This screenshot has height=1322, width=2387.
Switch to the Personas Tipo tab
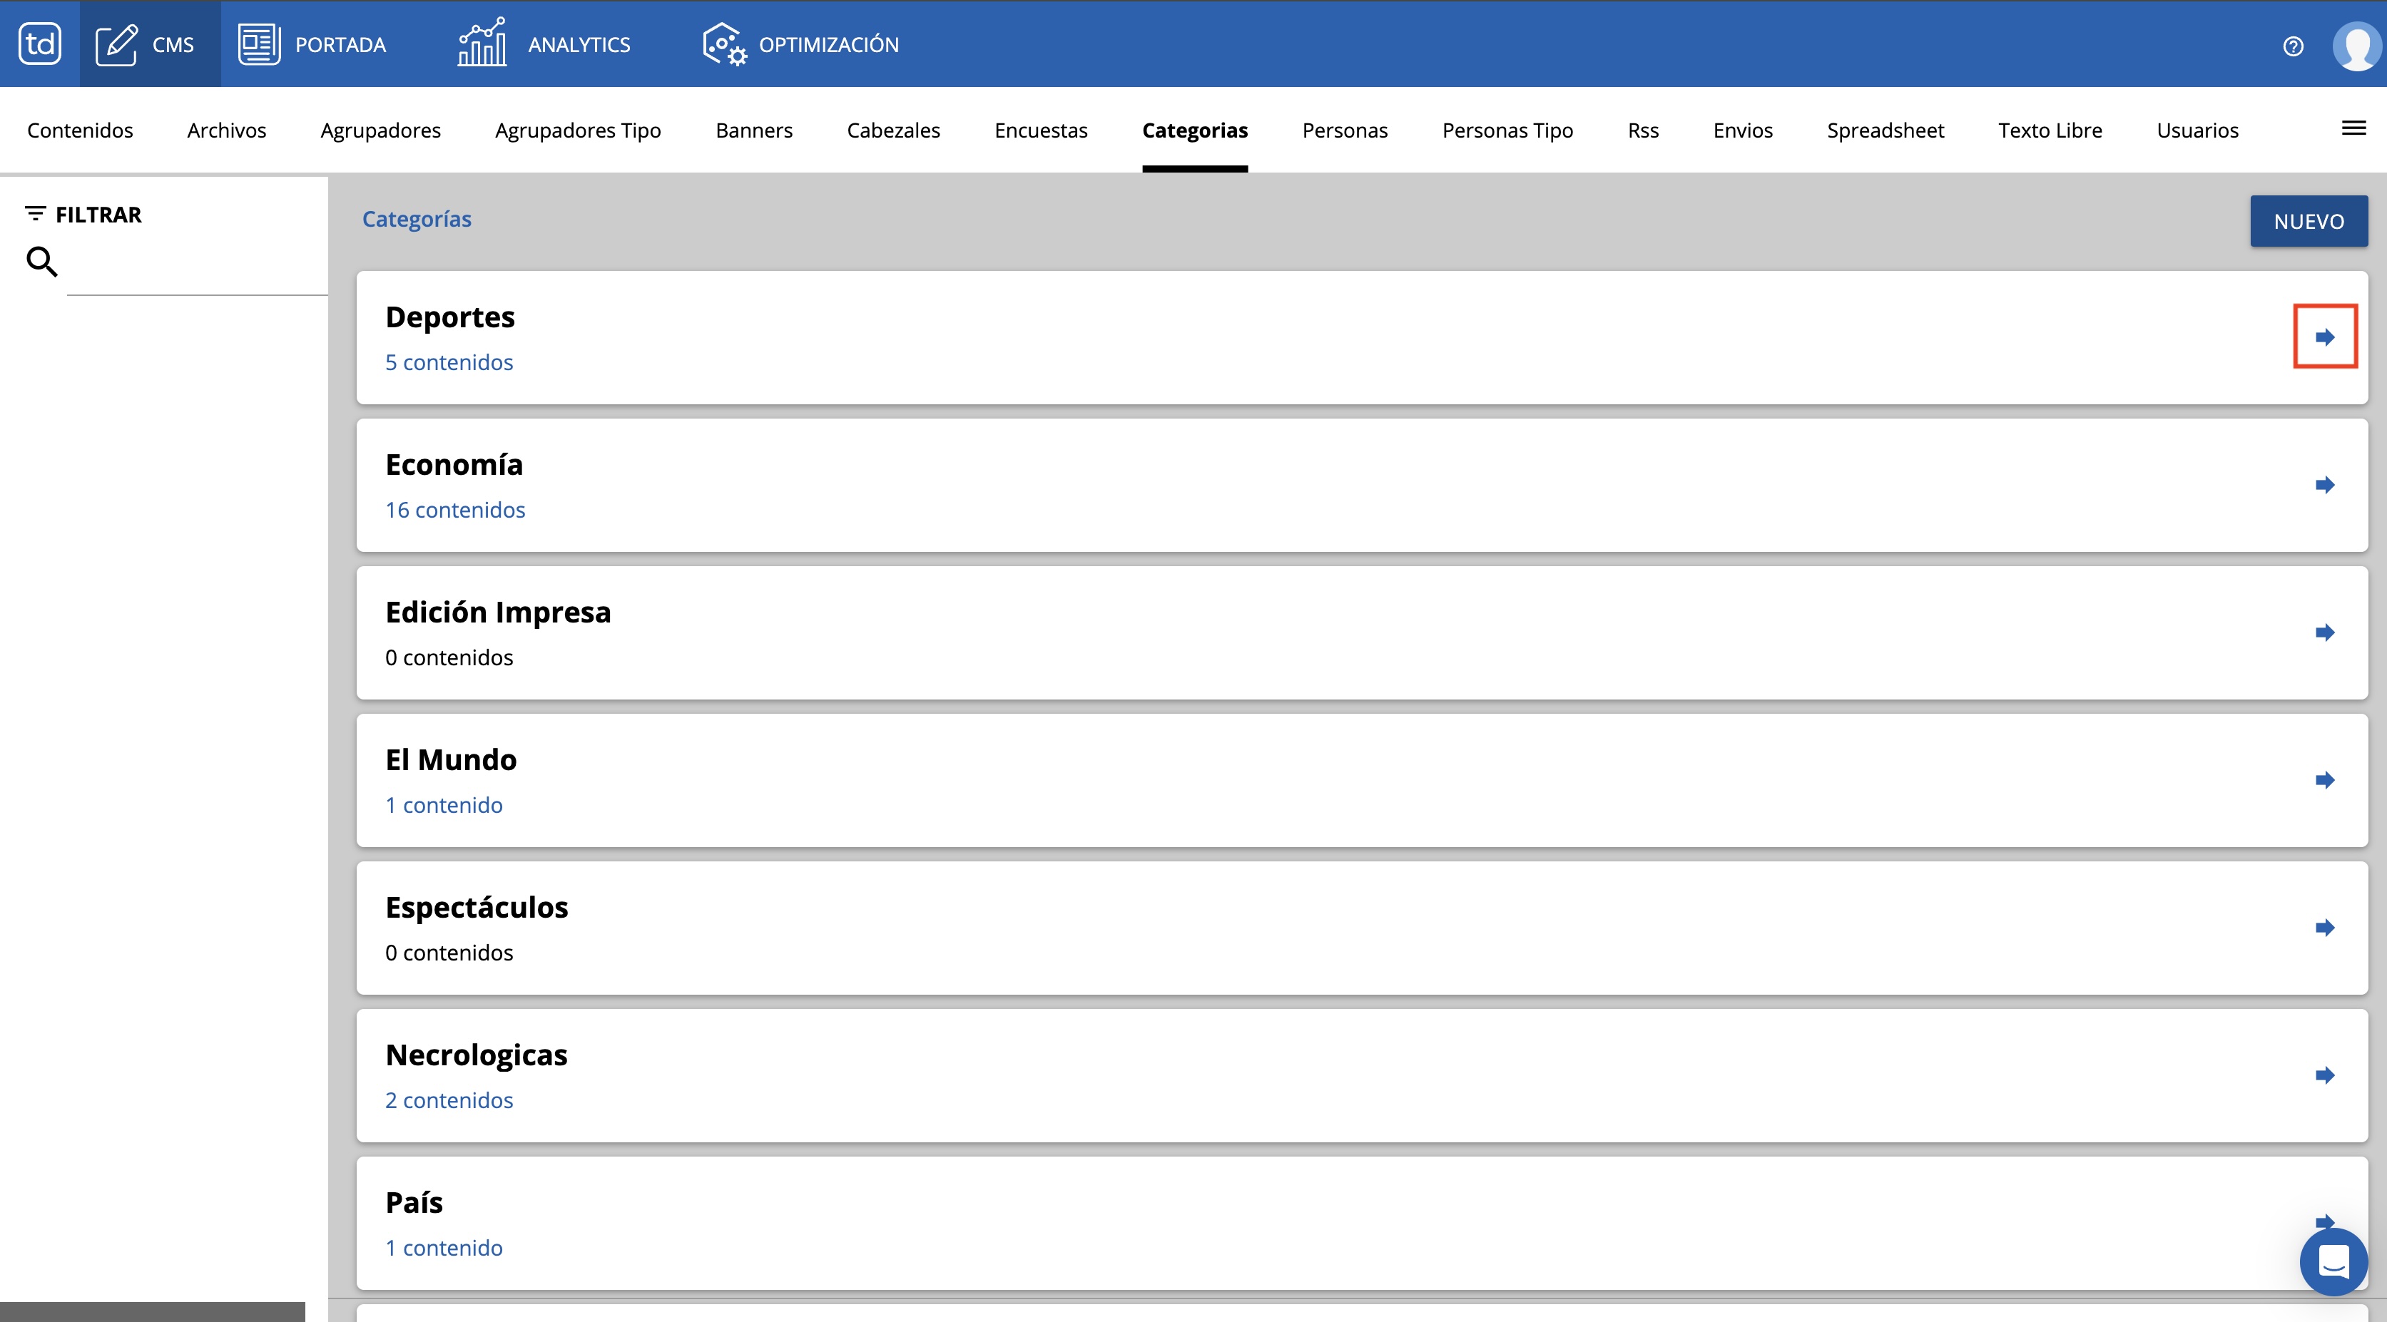[x=1507, y=130]
